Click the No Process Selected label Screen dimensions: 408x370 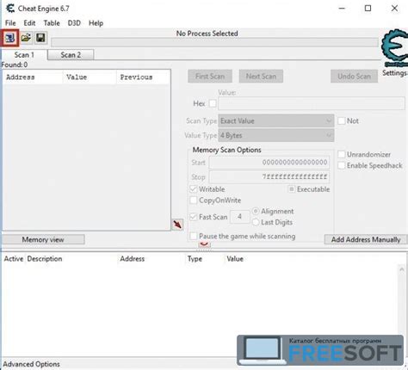[x=207, y=34]
